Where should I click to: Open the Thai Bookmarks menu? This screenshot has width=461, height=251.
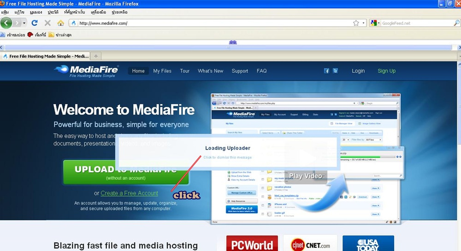pos(74,12)
